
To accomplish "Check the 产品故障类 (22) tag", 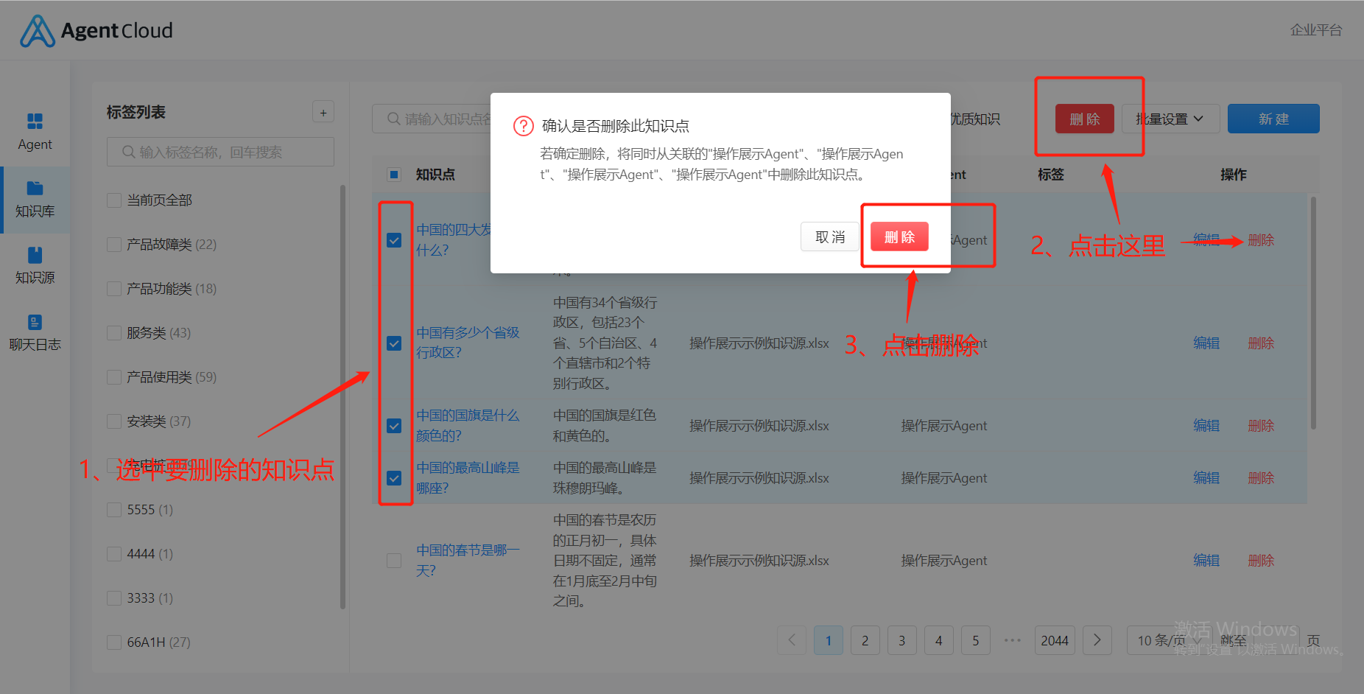I will pyautogui.click(x=114, y=245).
